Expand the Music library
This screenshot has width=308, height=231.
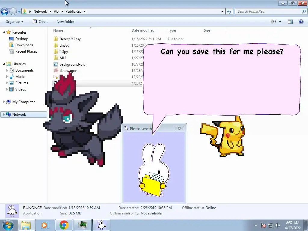[x=7, y=76]
